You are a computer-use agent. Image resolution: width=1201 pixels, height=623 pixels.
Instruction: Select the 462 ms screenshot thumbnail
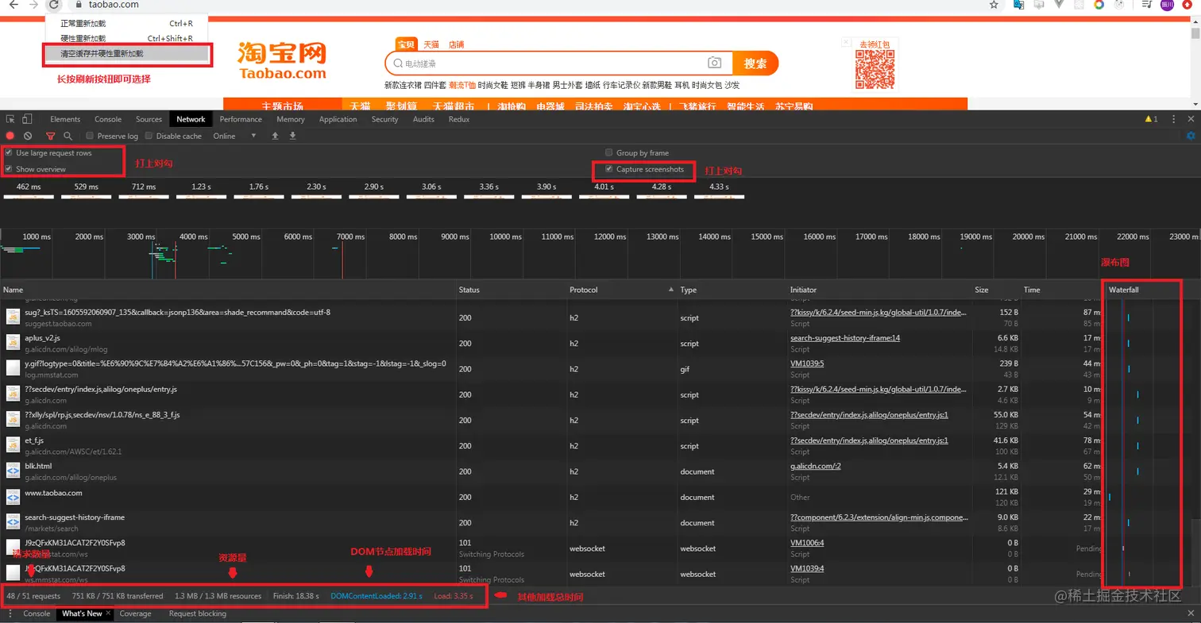29,195
